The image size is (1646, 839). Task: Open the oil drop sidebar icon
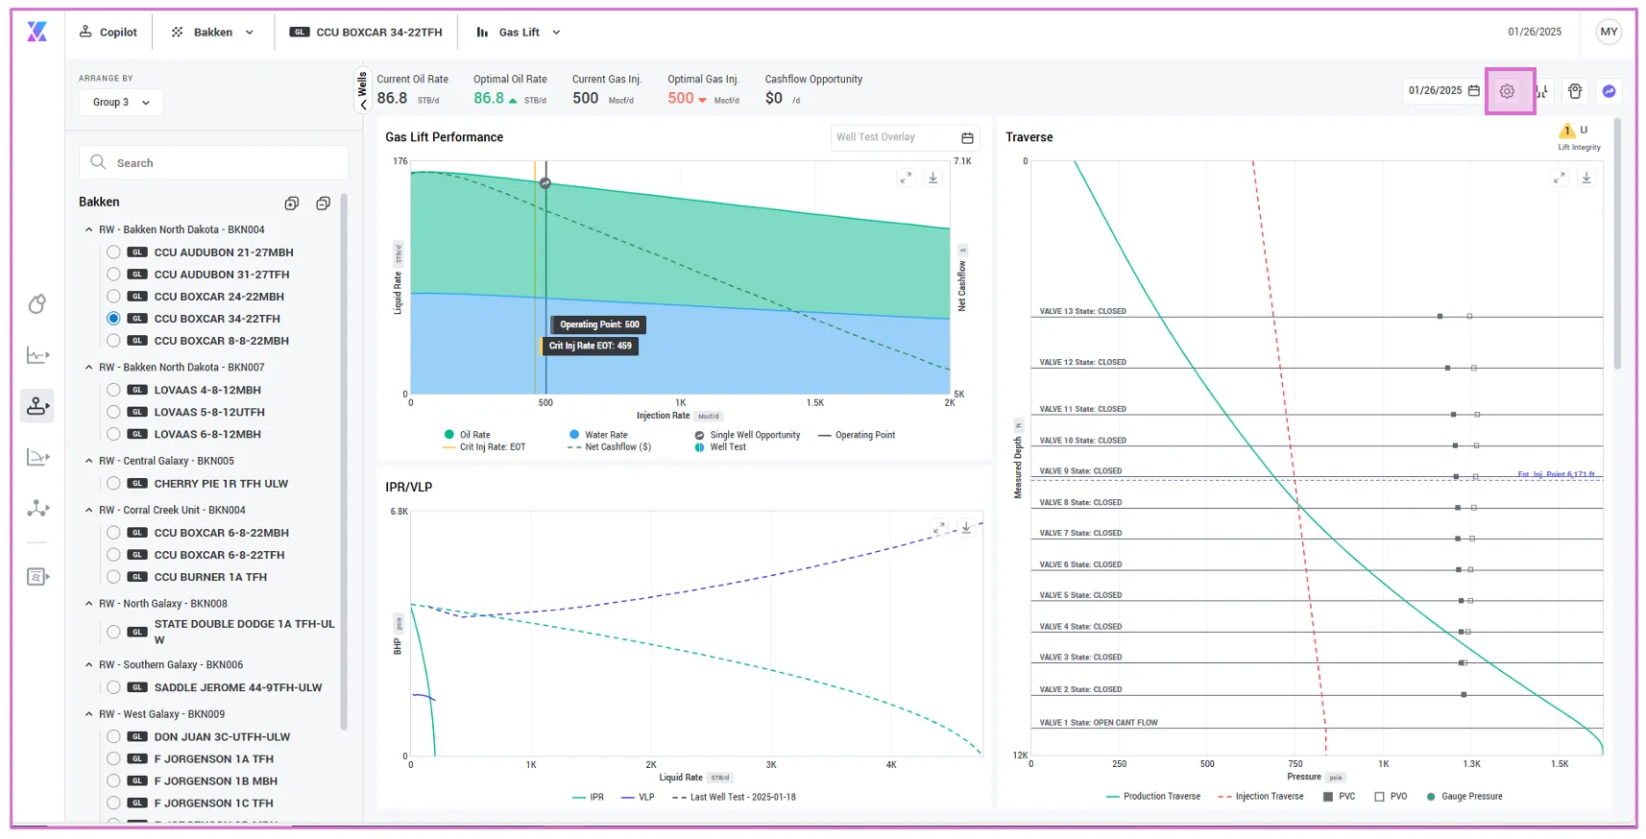click(37, 304)
